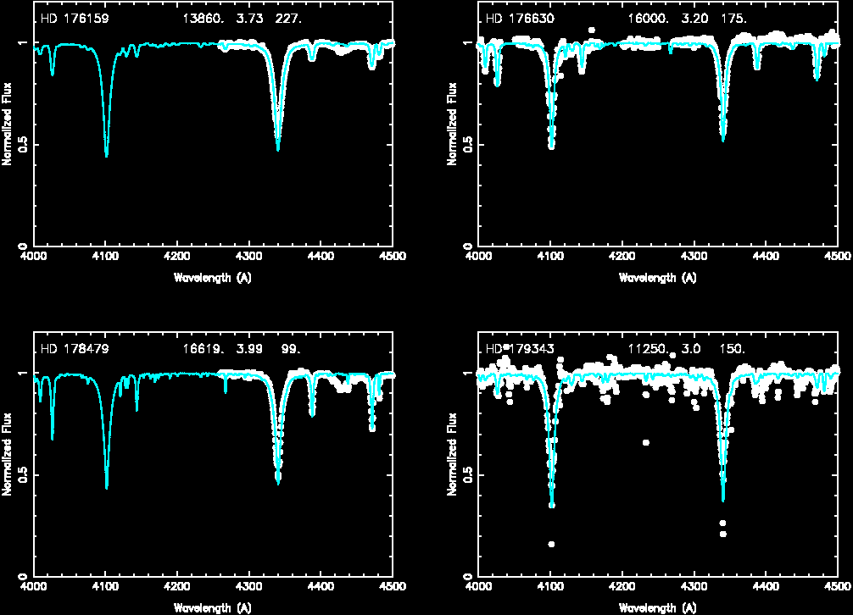Select the "HD 176630" panel title

pyautogui.click(x=520, y=18)
